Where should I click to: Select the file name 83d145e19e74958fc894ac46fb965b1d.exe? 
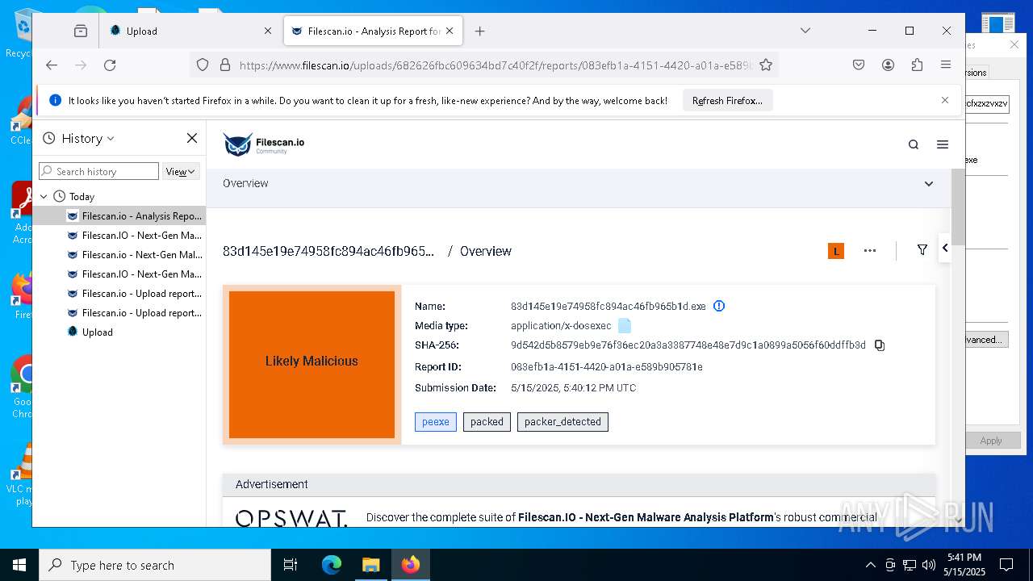(609, 307)
